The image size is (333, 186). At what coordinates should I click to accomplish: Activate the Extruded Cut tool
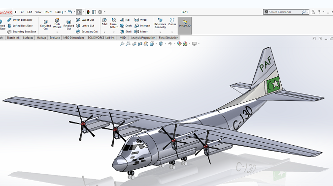tap(45, 25)
